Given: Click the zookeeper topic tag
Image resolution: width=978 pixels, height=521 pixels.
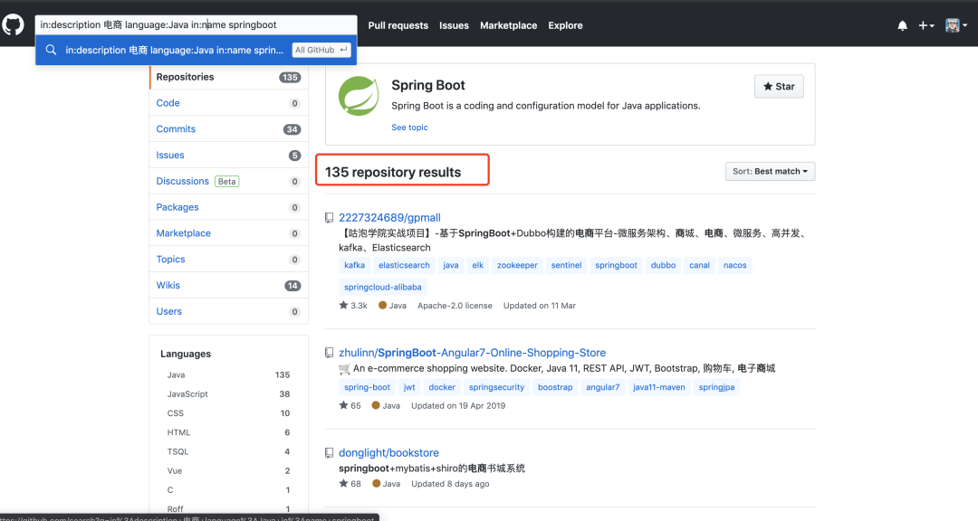Looking at the screenshot, I should tap(517, 266).
